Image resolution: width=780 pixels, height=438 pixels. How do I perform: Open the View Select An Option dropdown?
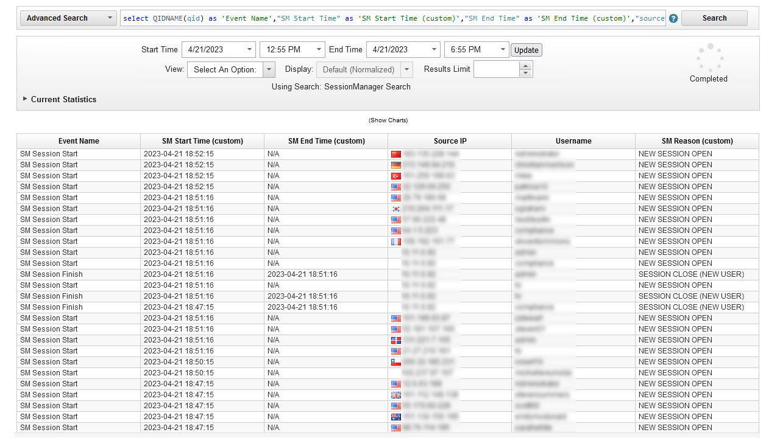coord(269,69)
